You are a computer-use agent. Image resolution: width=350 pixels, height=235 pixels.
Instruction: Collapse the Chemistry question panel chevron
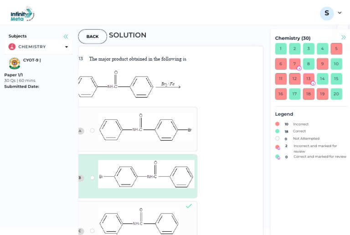343,37
